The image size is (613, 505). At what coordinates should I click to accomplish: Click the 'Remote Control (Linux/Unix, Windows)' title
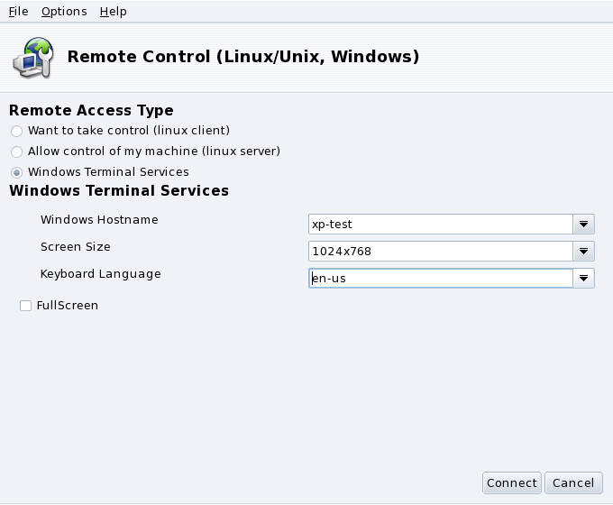(243, 57)
